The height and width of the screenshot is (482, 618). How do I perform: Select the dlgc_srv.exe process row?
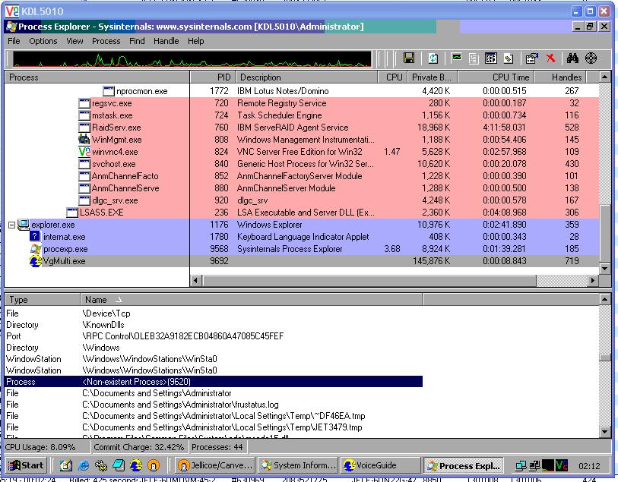tap(302, 200)
